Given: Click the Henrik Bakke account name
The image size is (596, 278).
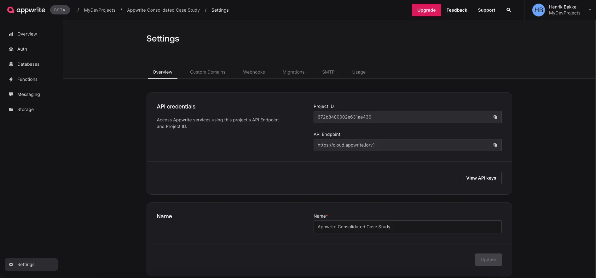Looking at the screenshot, I should (x=563, y=7).
